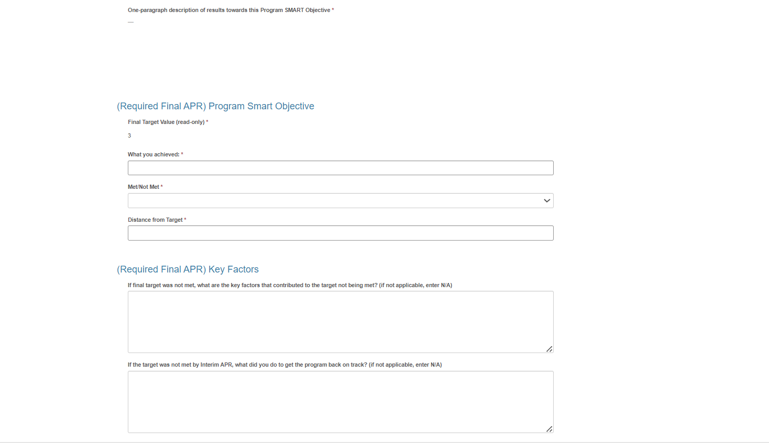This screenshot has height=443, width=769.
Task: Click the Met/Not Met chevron arrow
Action: point(547,201)
